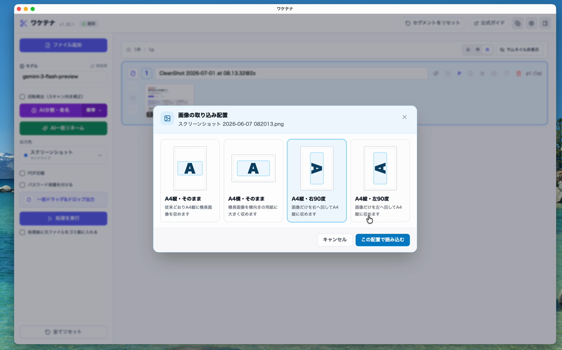The image size is (562, 350).
Task: Select the large 大 thumbnail size
Action: (487, 50)
